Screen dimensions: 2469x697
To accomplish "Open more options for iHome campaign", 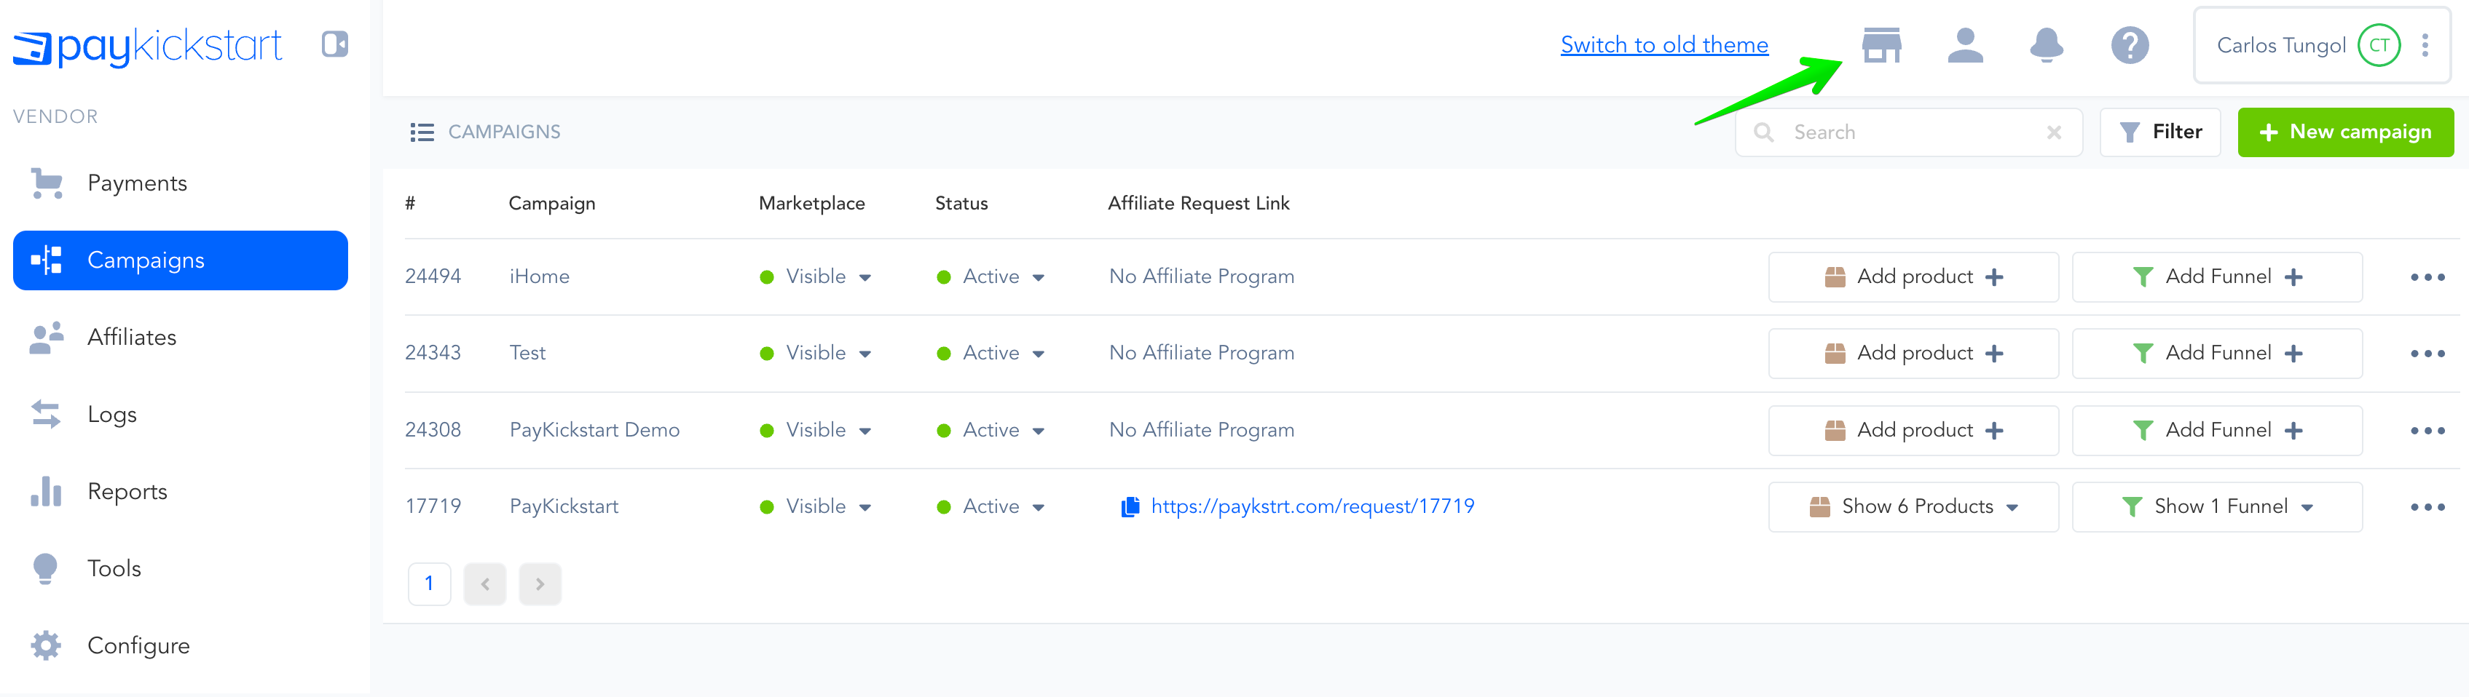I will [x=2427, y=278].
